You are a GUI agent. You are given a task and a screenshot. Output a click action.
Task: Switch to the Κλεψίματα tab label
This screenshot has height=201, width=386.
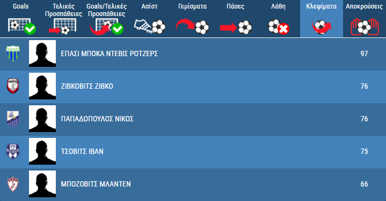[321, 6]
